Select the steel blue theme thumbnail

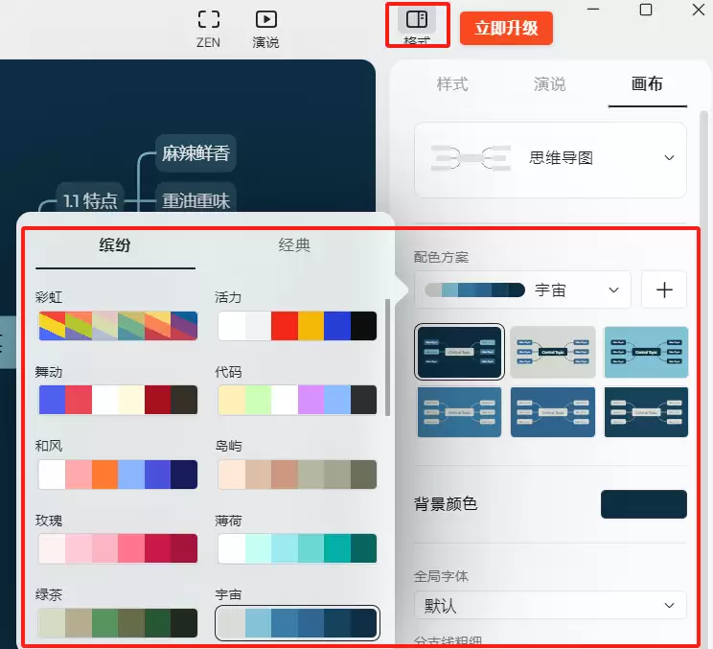[459, 412]
